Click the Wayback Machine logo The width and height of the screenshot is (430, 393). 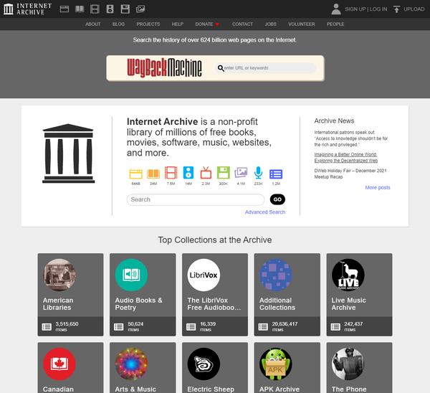coord(165,68)
